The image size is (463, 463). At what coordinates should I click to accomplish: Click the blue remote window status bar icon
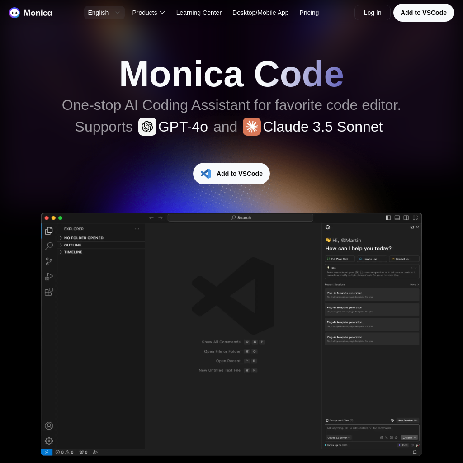click(x=47, y=452)
